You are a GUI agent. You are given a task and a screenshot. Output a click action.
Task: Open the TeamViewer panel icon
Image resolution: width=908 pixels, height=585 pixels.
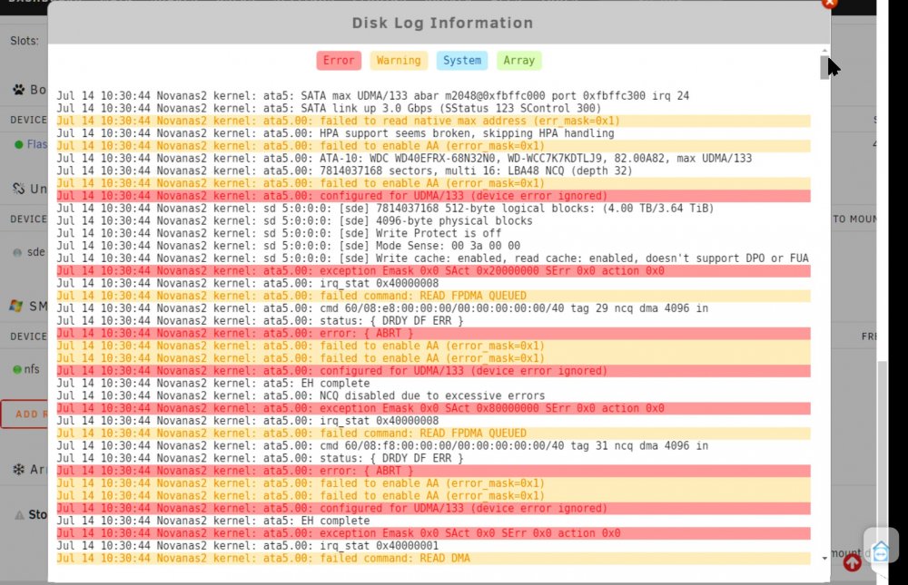[x=881, y=551]
